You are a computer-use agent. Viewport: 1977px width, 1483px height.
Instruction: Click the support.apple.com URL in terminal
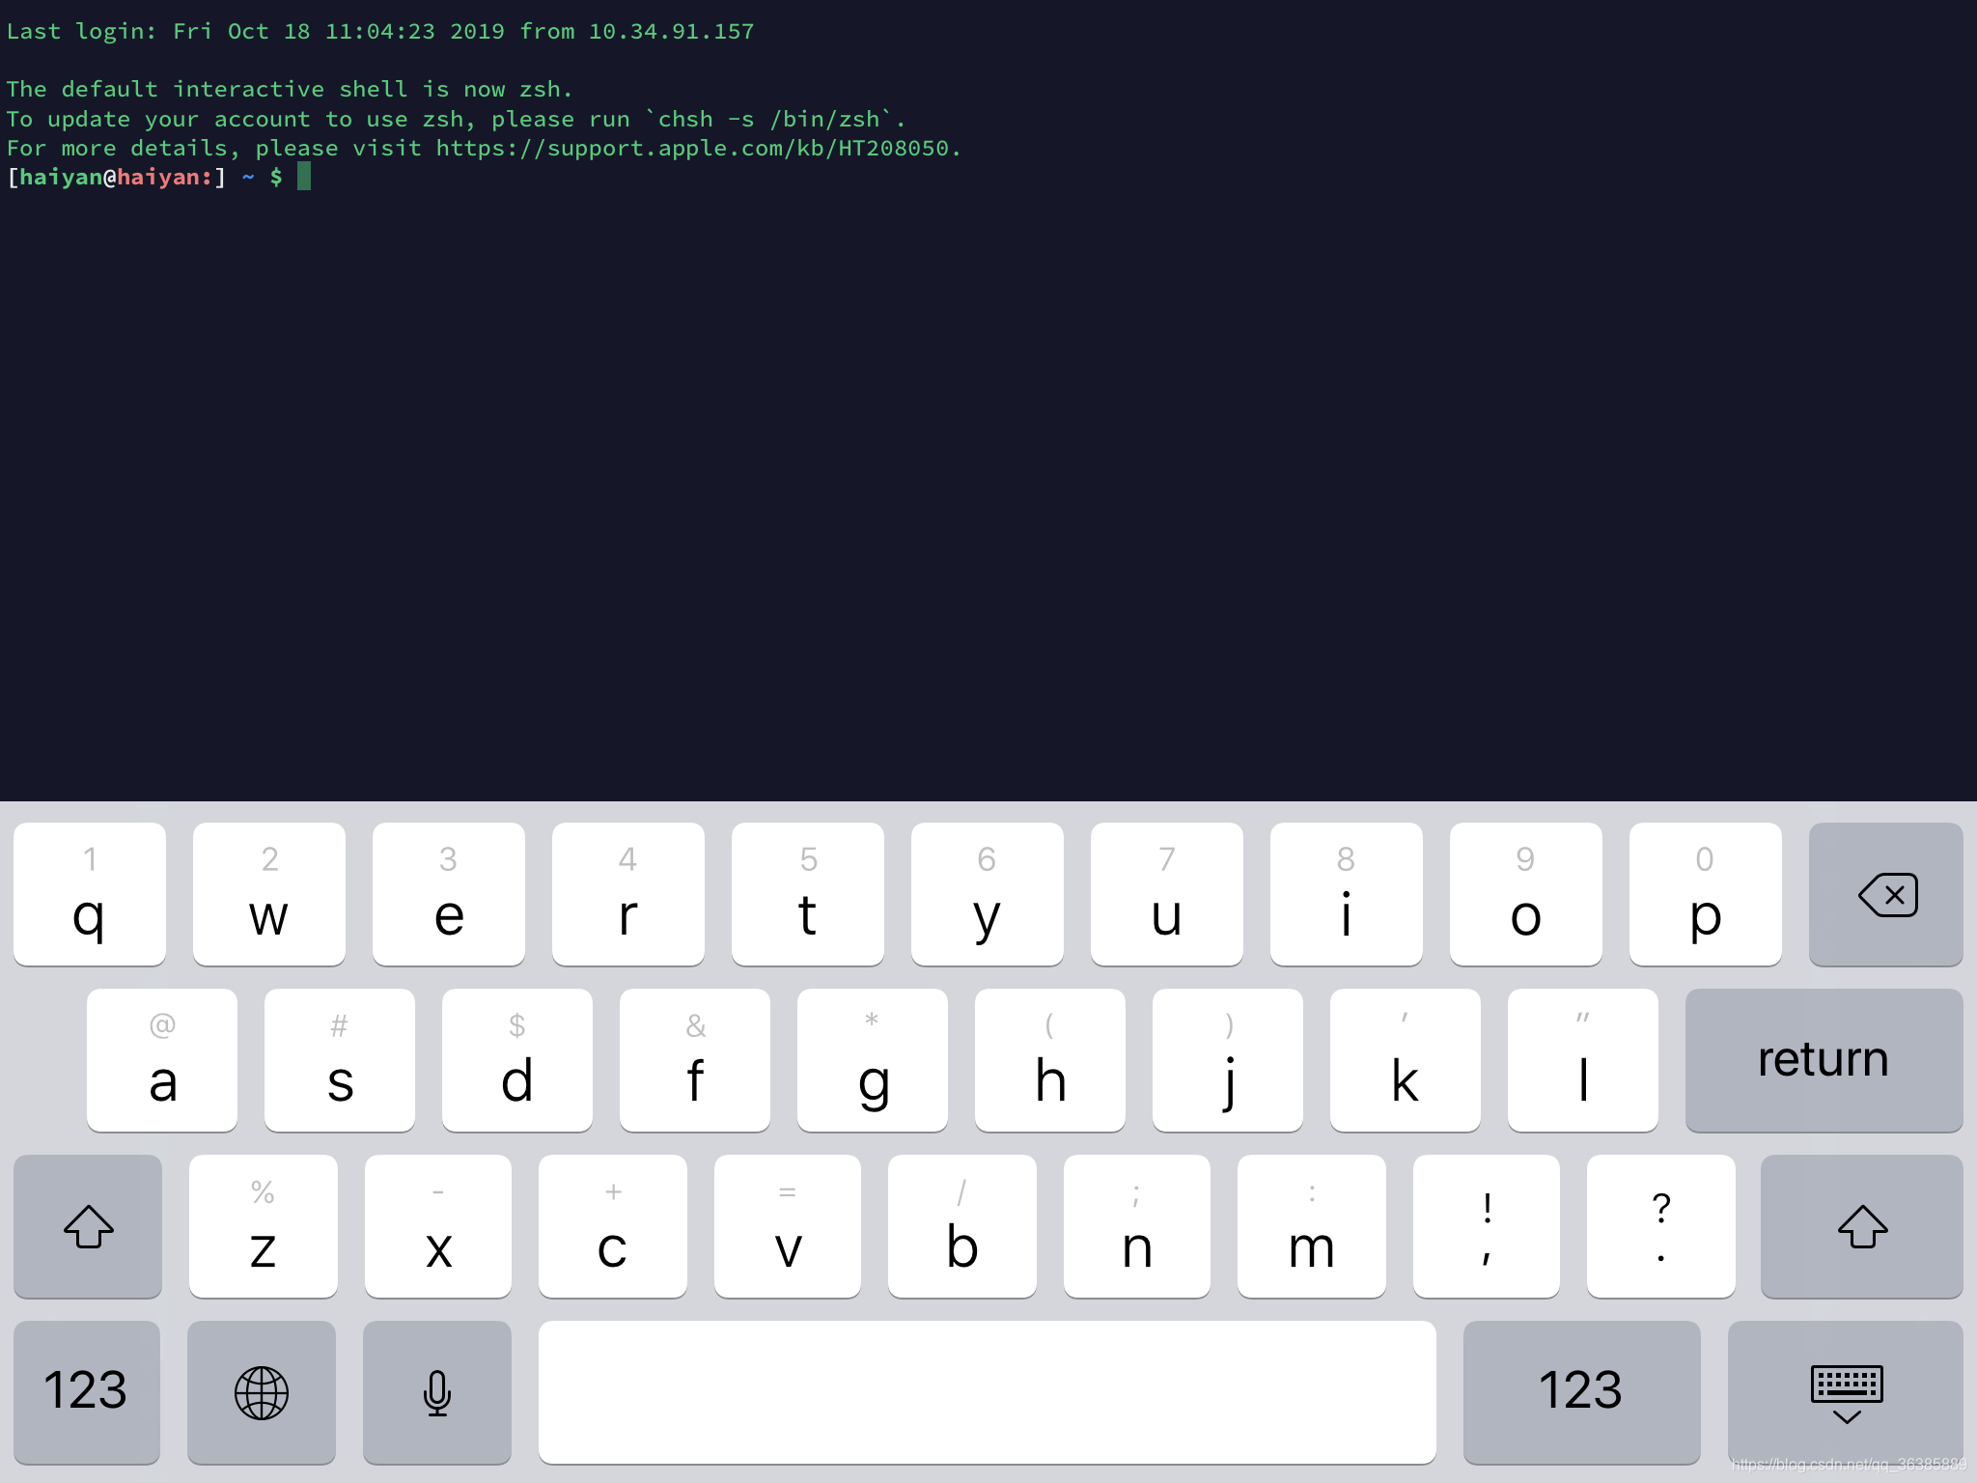692,149
